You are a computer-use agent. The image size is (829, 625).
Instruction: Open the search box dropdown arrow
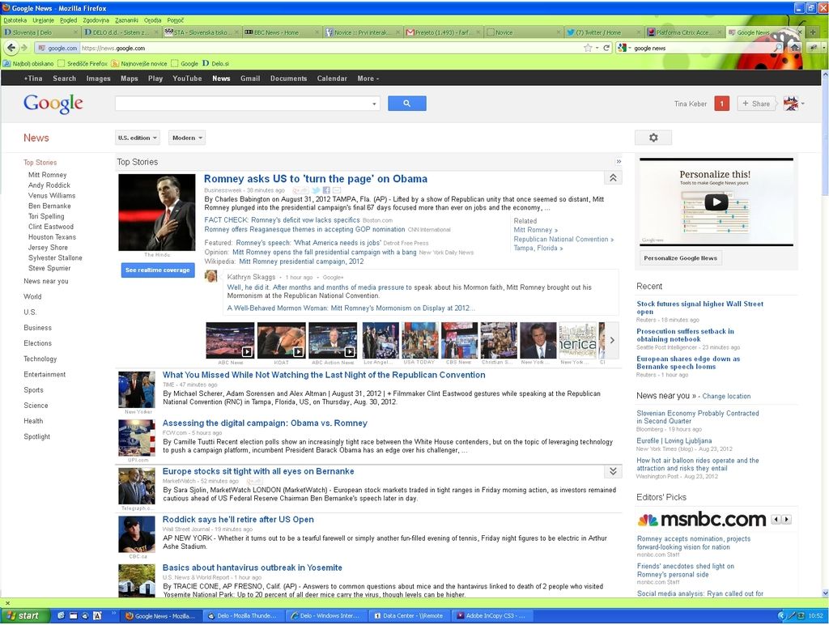coord(374,104)
